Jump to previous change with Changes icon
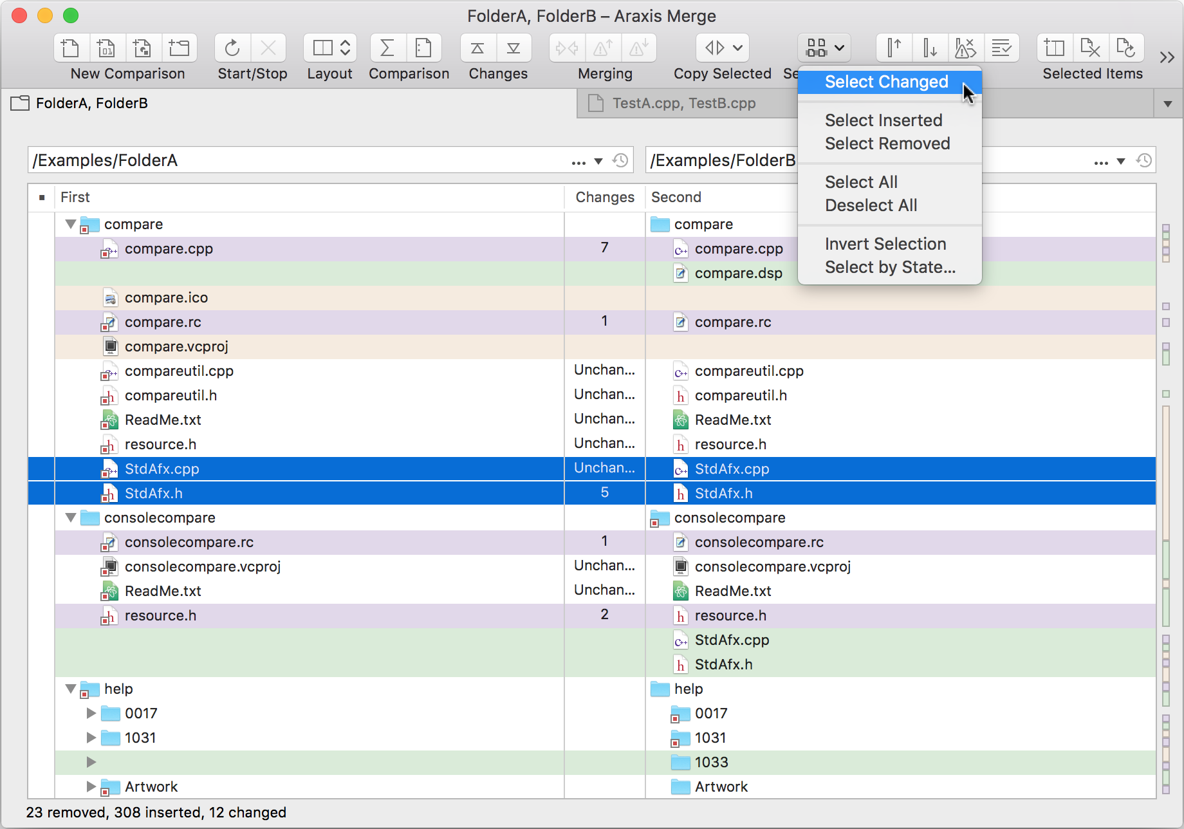This screenshot has width=1184, height=829. (x=477, y=48)
